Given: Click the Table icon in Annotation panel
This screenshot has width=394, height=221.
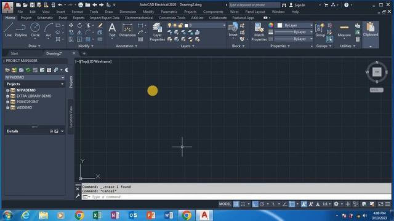Looking at the screenshot, I should pos(140,39).
